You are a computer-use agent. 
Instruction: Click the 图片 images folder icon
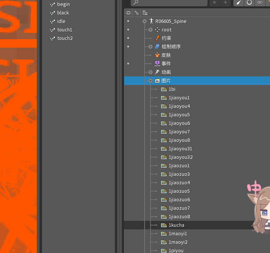157,81
